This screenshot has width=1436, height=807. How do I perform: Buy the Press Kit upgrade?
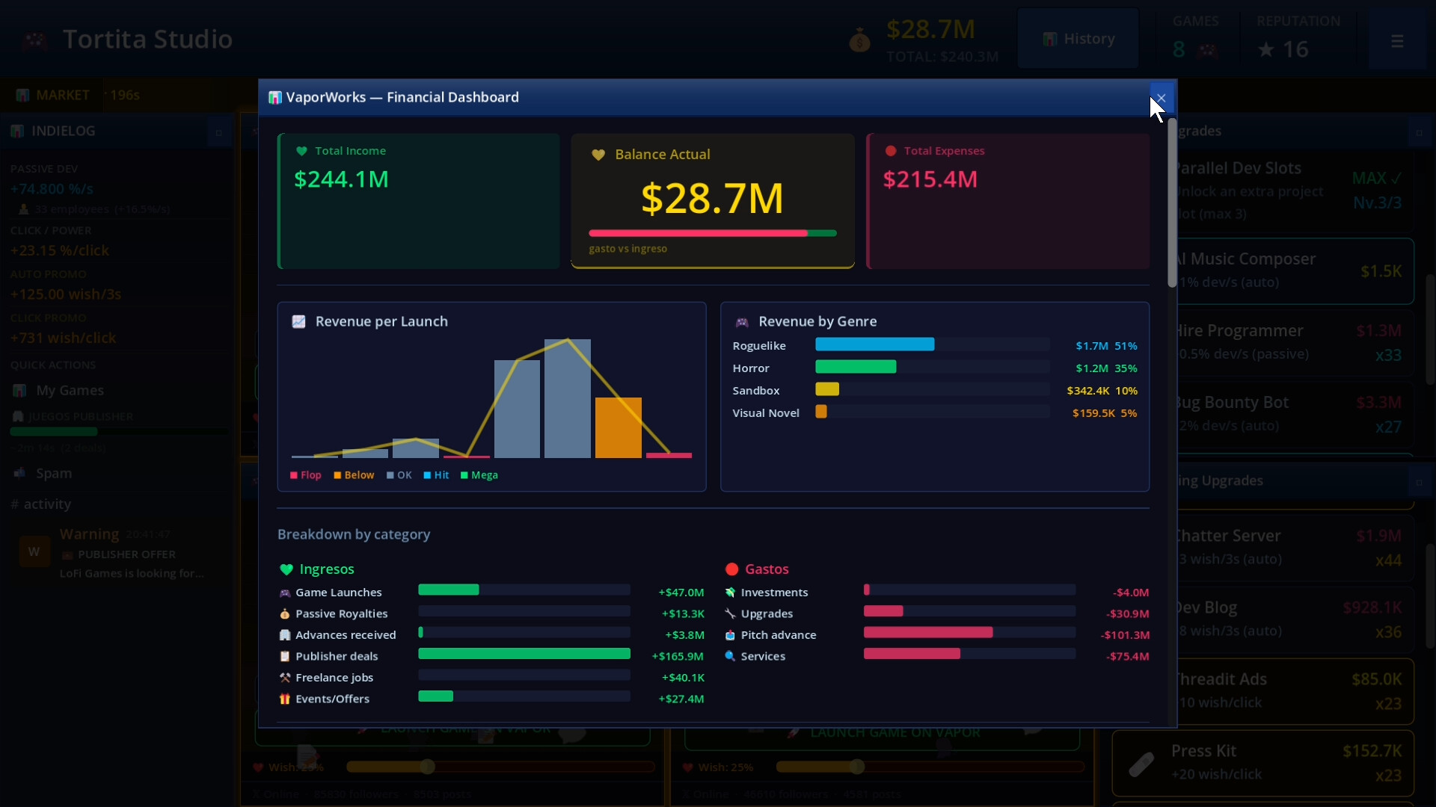1262,762
